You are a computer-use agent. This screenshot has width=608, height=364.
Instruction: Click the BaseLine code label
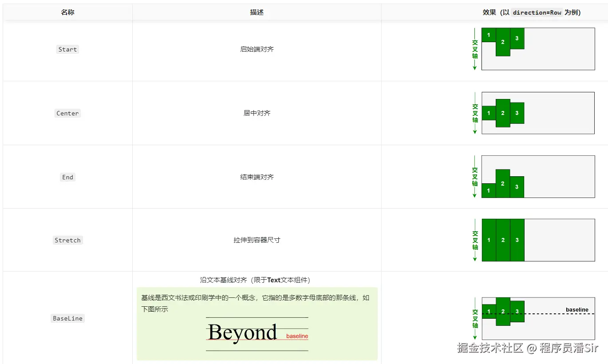(x=67, y=318)
